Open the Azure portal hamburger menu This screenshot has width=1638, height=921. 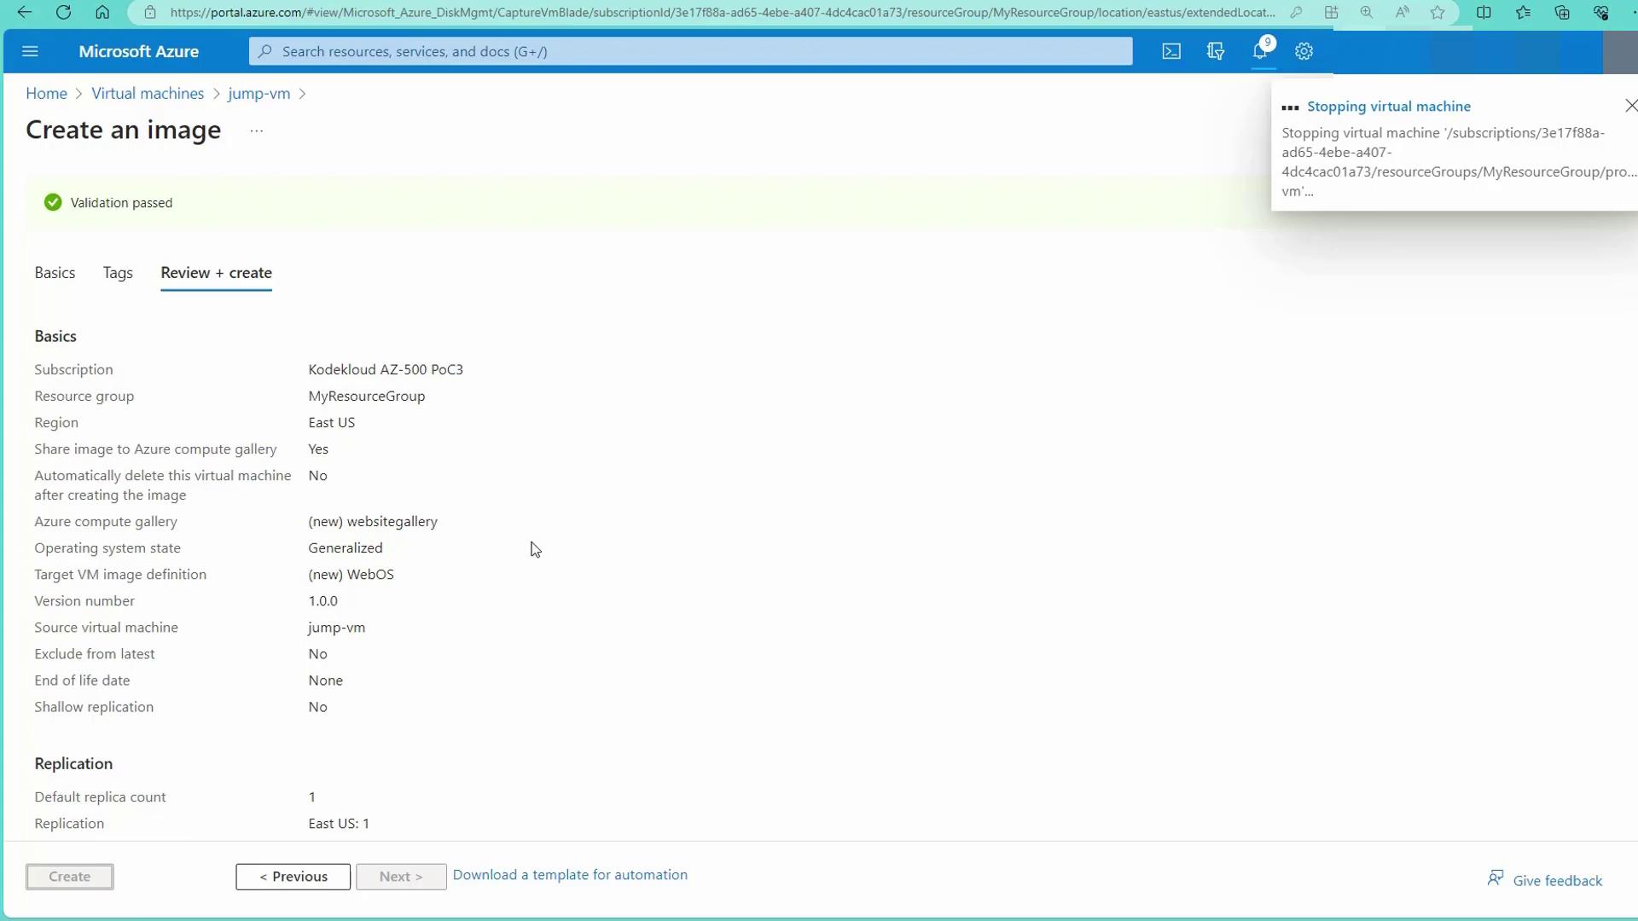tap(30, 51)
